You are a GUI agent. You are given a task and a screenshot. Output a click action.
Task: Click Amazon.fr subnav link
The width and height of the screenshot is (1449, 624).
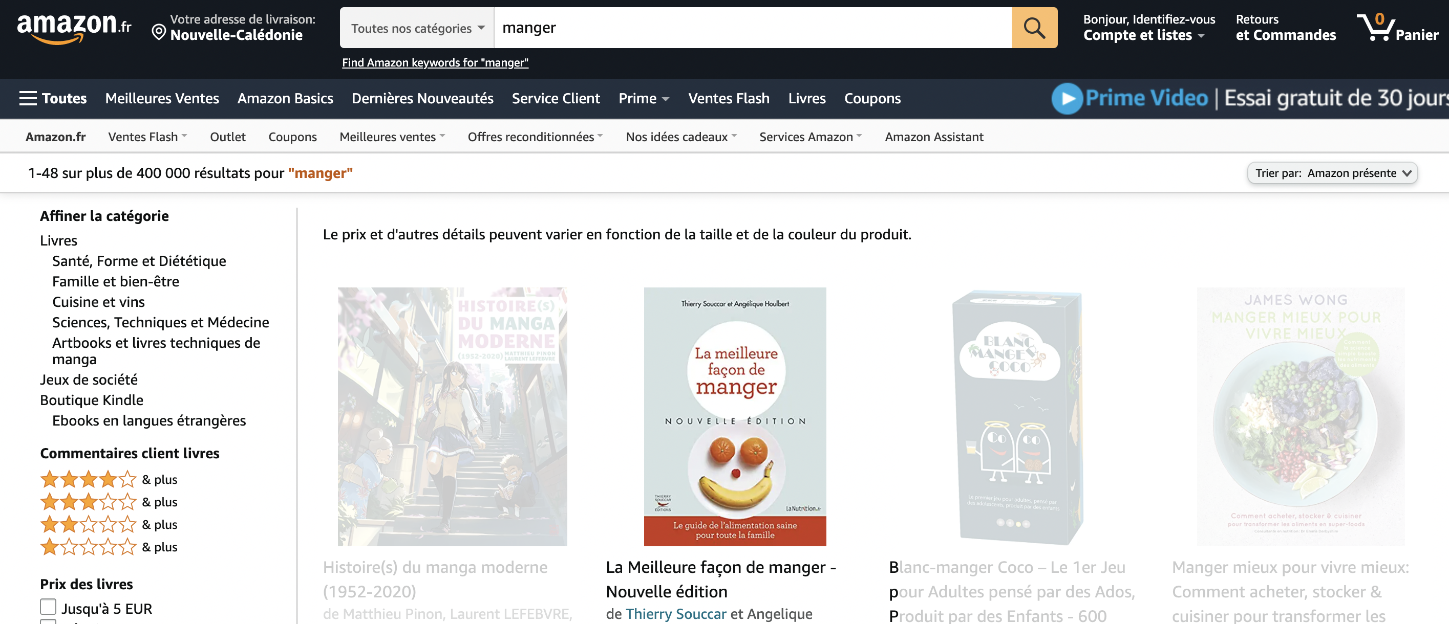55,137
